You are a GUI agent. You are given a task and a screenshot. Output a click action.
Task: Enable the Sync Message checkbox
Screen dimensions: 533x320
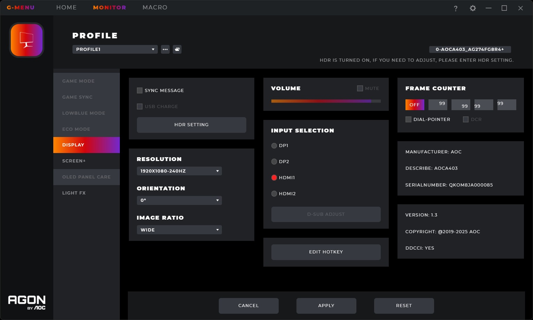click(140, 90)
